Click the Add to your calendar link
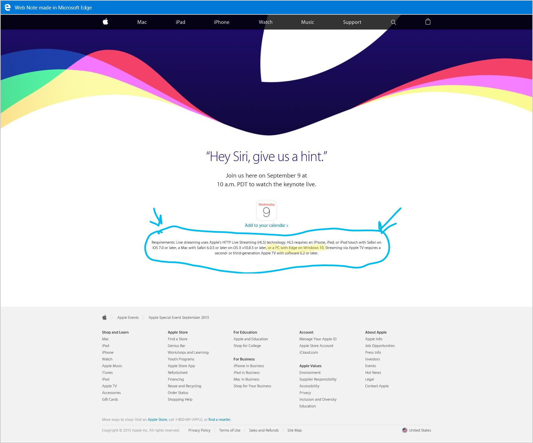 pyautogui.click(x=266, y=225)
